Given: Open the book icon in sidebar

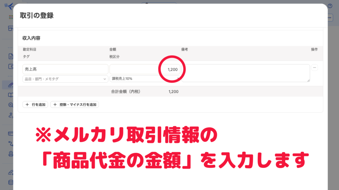Looking at the screenshot, I should coord(11,95).
